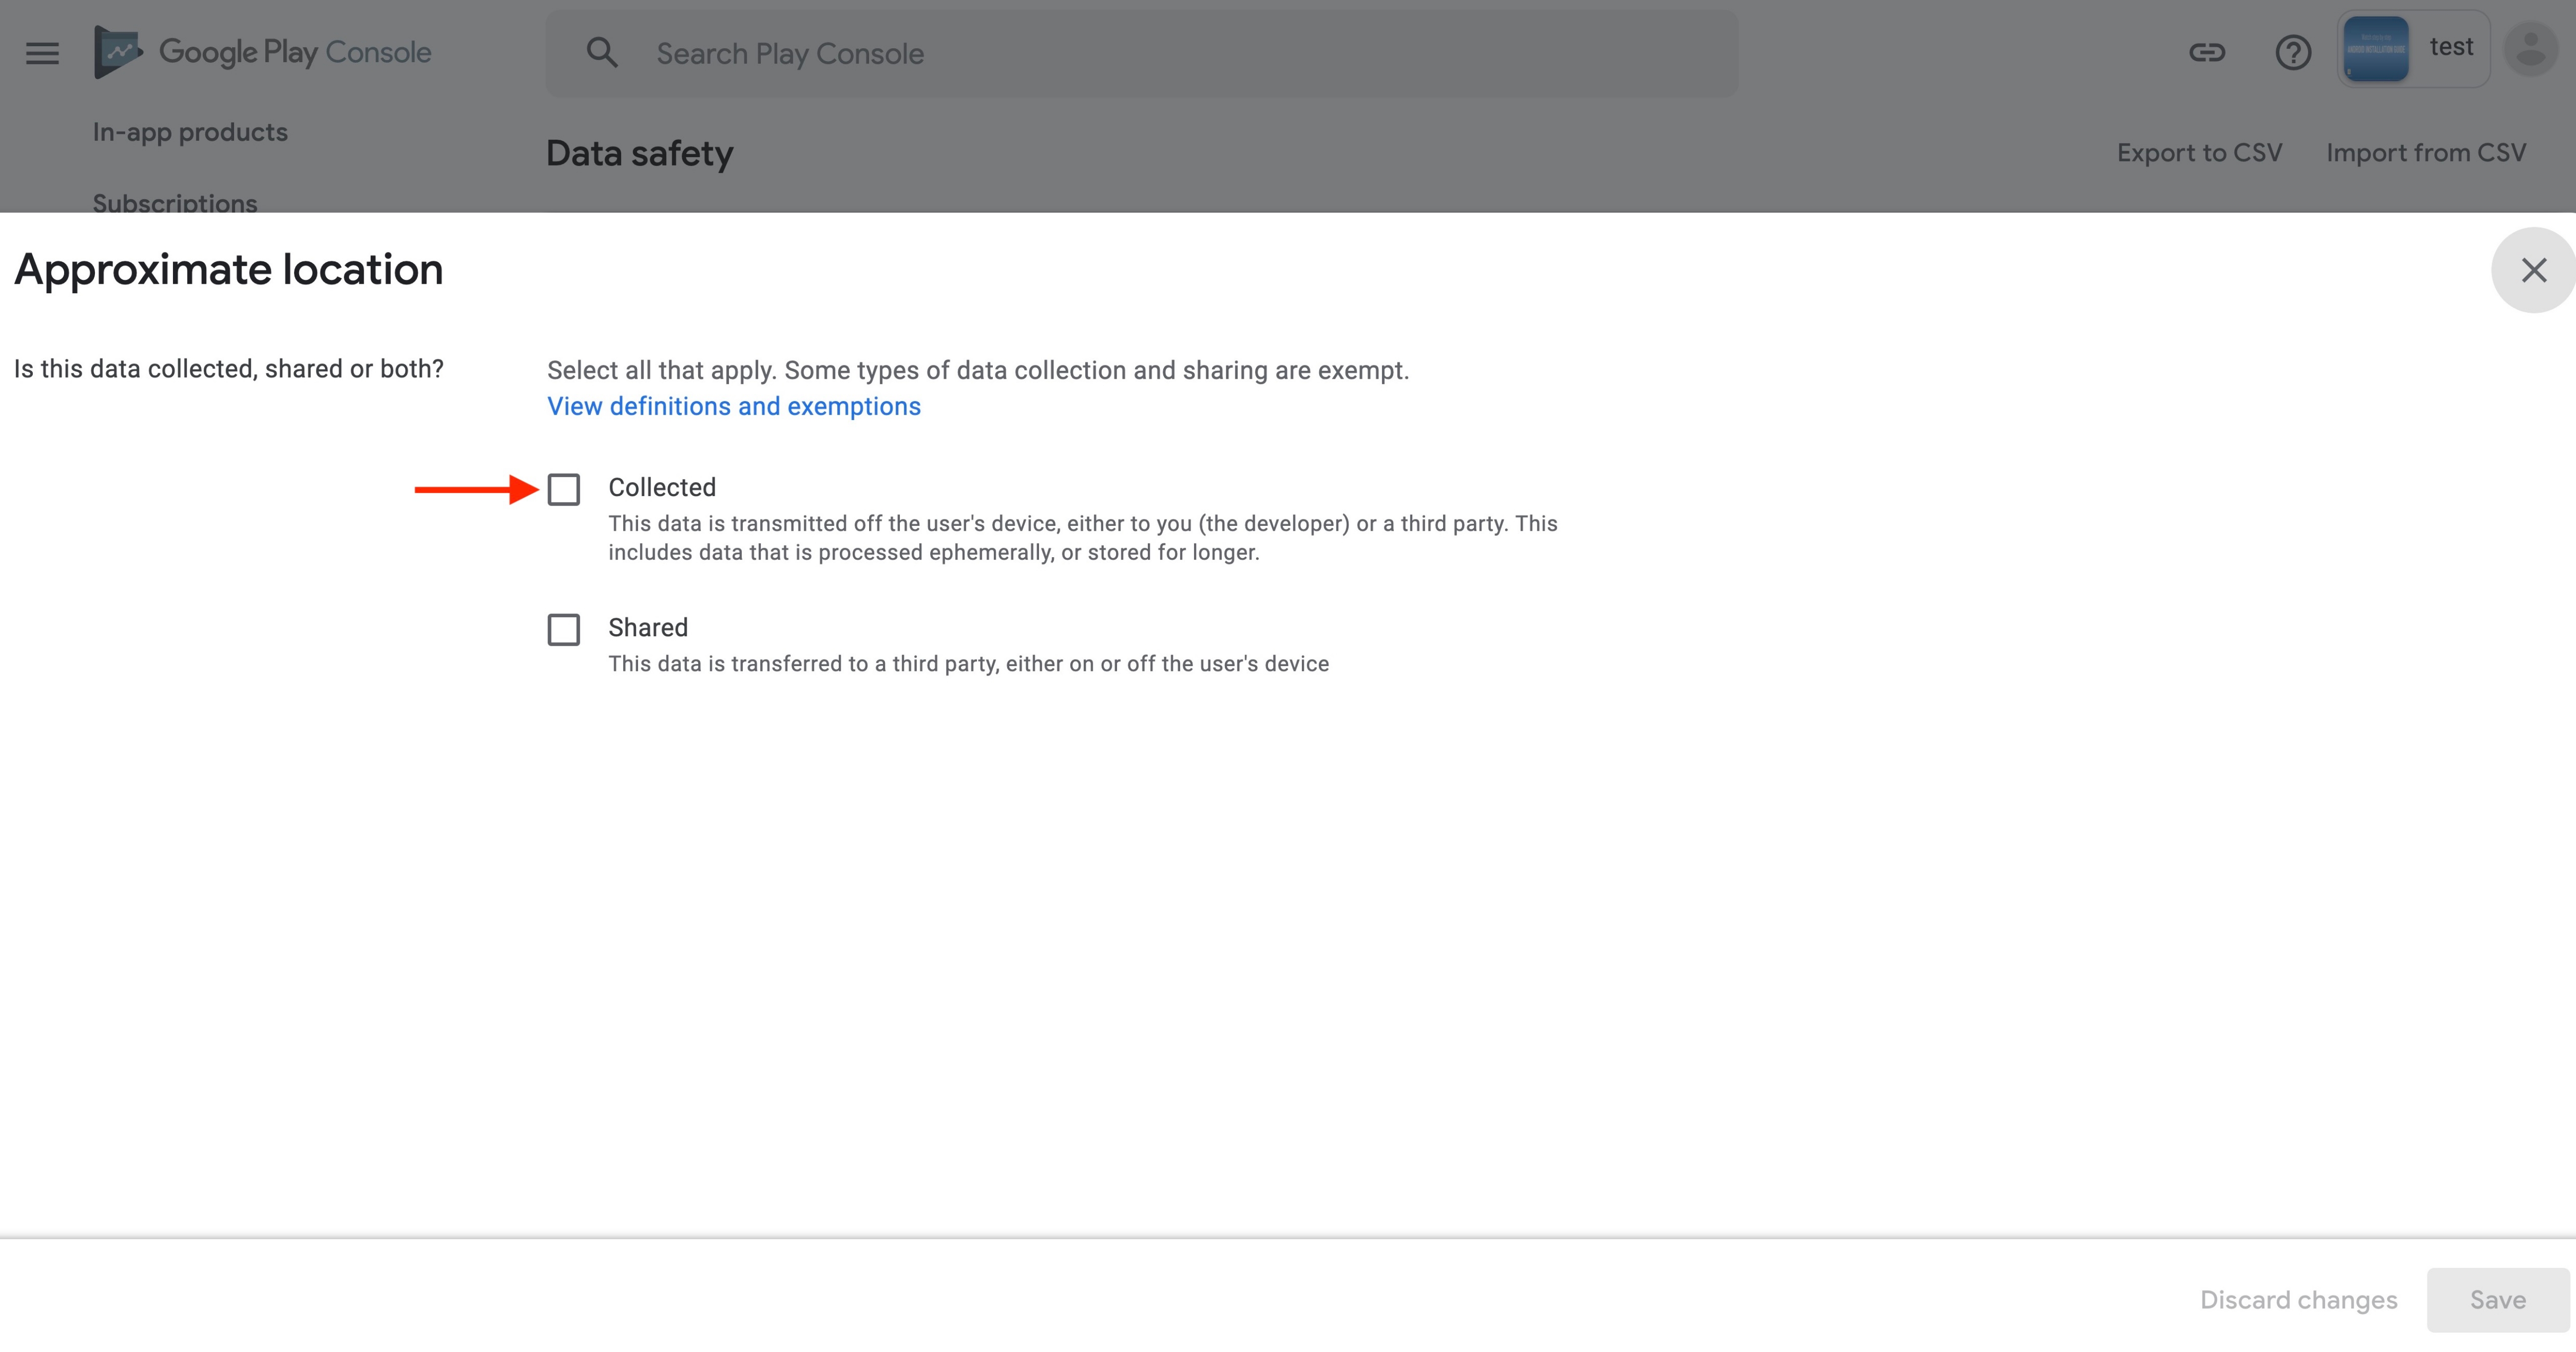This screenshot has height=1352, width=2576.
Task: Click the Collected label text
Action: pos(662,487)
